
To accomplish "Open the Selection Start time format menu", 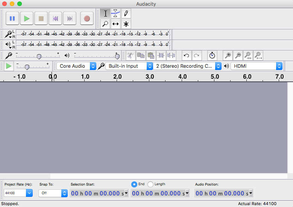I will tap(126, 193).
